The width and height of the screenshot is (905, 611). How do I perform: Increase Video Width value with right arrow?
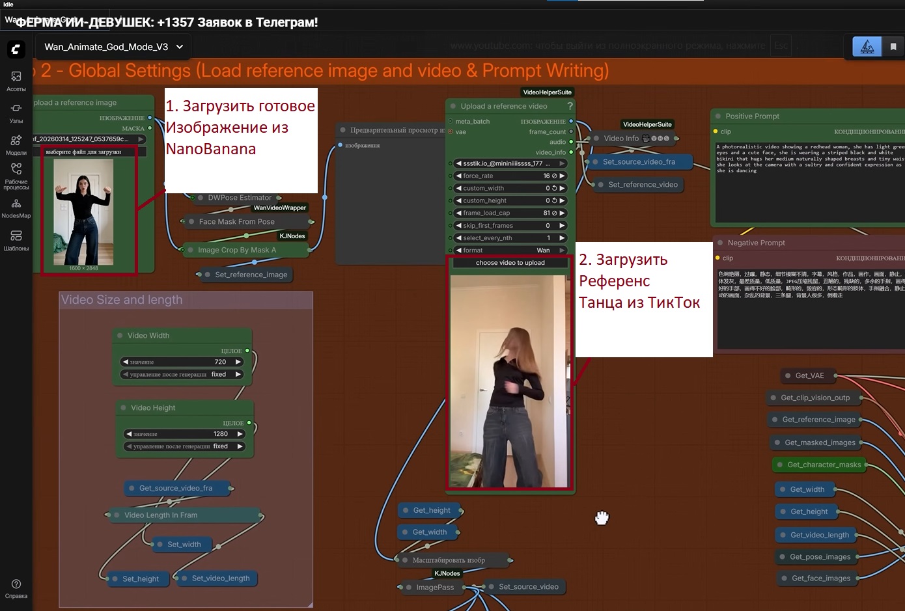(x=238, y=362)
